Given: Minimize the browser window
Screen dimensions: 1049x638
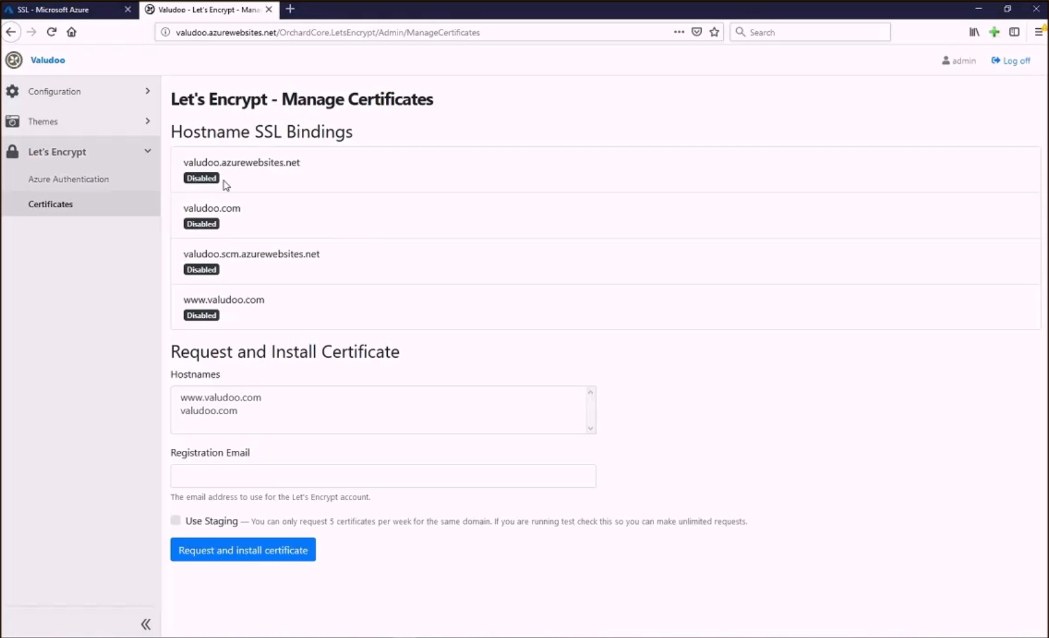Looking at the screenshot, I should click(978, 9).
